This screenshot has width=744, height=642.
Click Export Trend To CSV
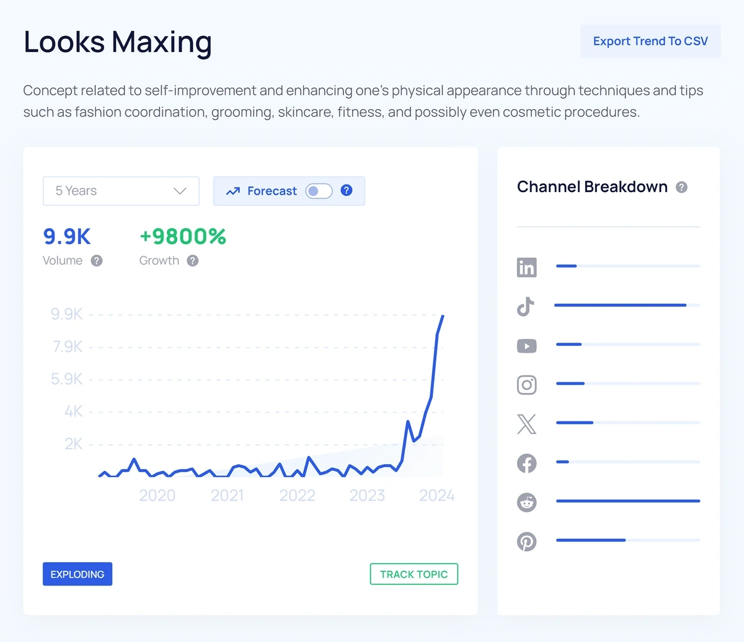point(650,41)
